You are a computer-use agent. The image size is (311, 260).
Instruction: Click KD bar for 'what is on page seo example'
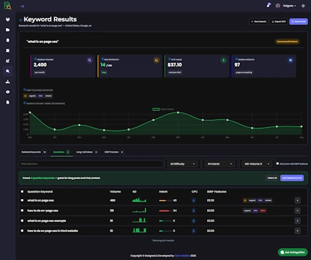[166, 221]
